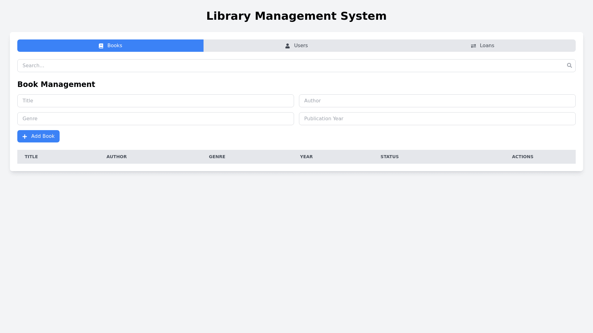The width and height of the screenshot is (593, 333).
Task: Focus the Genre input field
Action: click(x=155, y=119)
